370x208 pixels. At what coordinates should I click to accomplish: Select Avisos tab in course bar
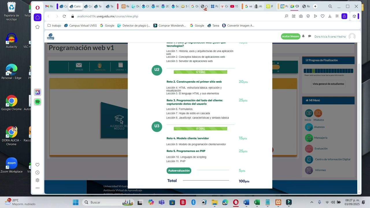[79, 67]
